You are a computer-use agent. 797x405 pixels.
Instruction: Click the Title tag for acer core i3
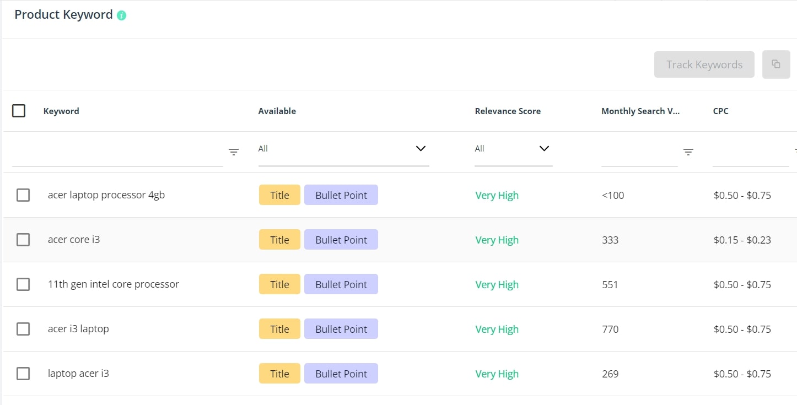point(279,240)
